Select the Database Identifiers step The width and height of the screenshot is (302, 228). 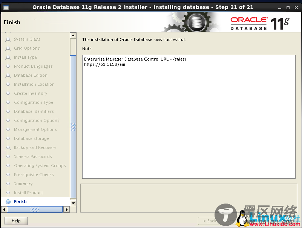click(x=34, y=111)
